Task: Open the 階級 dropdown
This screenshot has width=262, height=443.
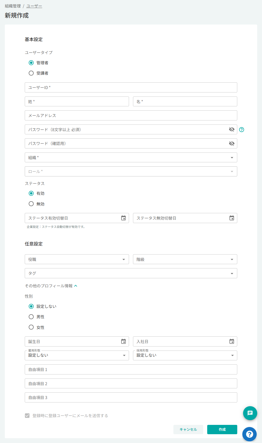Action: (x=185, y=259)
